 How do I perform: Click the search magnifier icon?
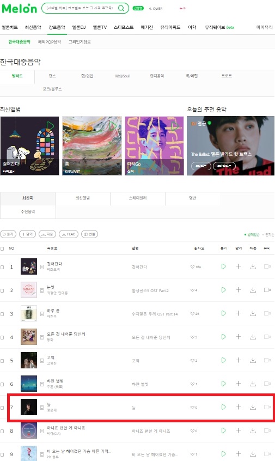click(121, 8)
